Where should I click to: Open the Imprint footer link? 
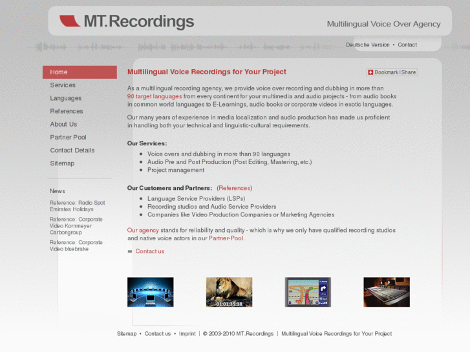pos(187,334)
